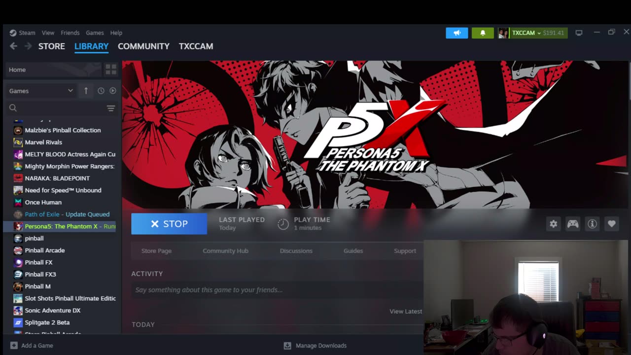Toggle ready-to-play filter icon
631x355 pixels.
click(x=113, y=91)
